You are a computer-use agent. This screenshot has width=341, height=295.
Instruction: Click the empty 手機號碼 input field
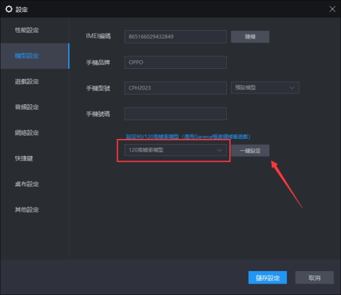pos(175,114)
